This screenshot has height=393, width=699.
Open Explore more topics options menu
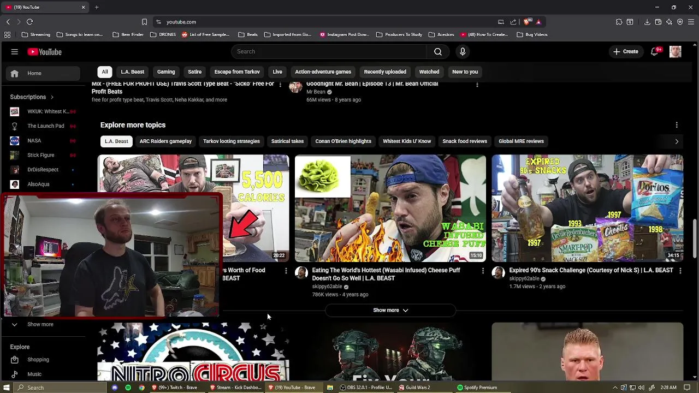coord(677,125)
